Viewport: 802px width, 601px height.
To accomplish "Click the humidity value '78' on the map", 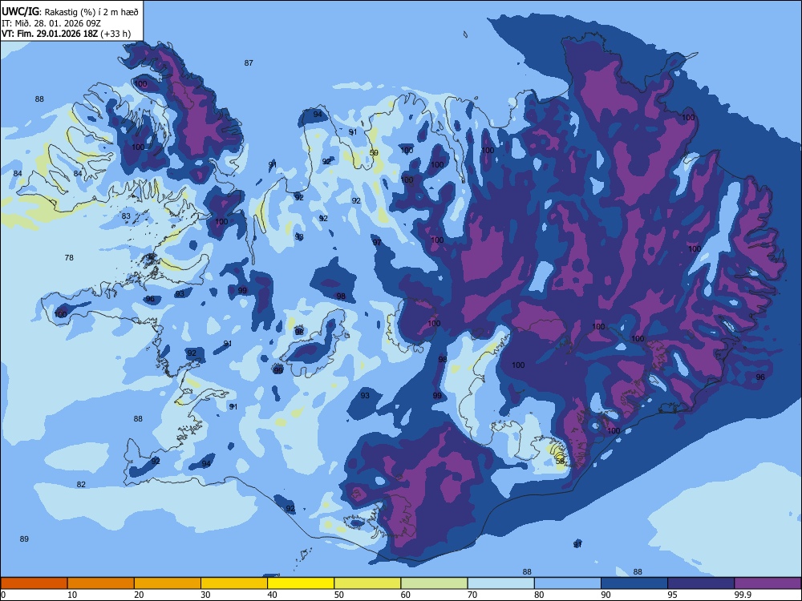I will click(69, 257).
